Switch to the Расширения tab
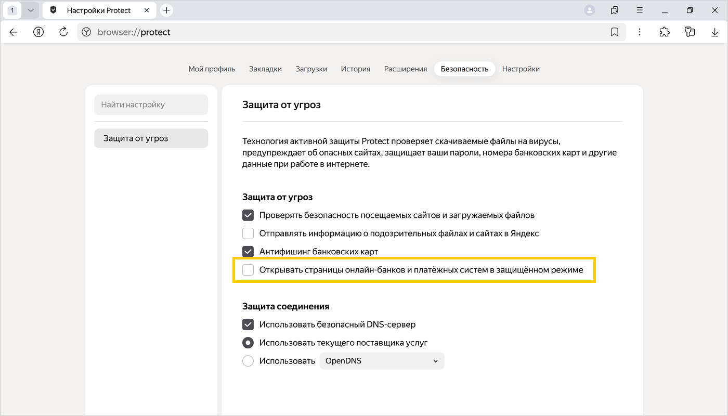 tap(405, 69)
